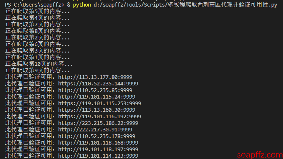Follow the http://119.101.115.24:9999 link

97,97
